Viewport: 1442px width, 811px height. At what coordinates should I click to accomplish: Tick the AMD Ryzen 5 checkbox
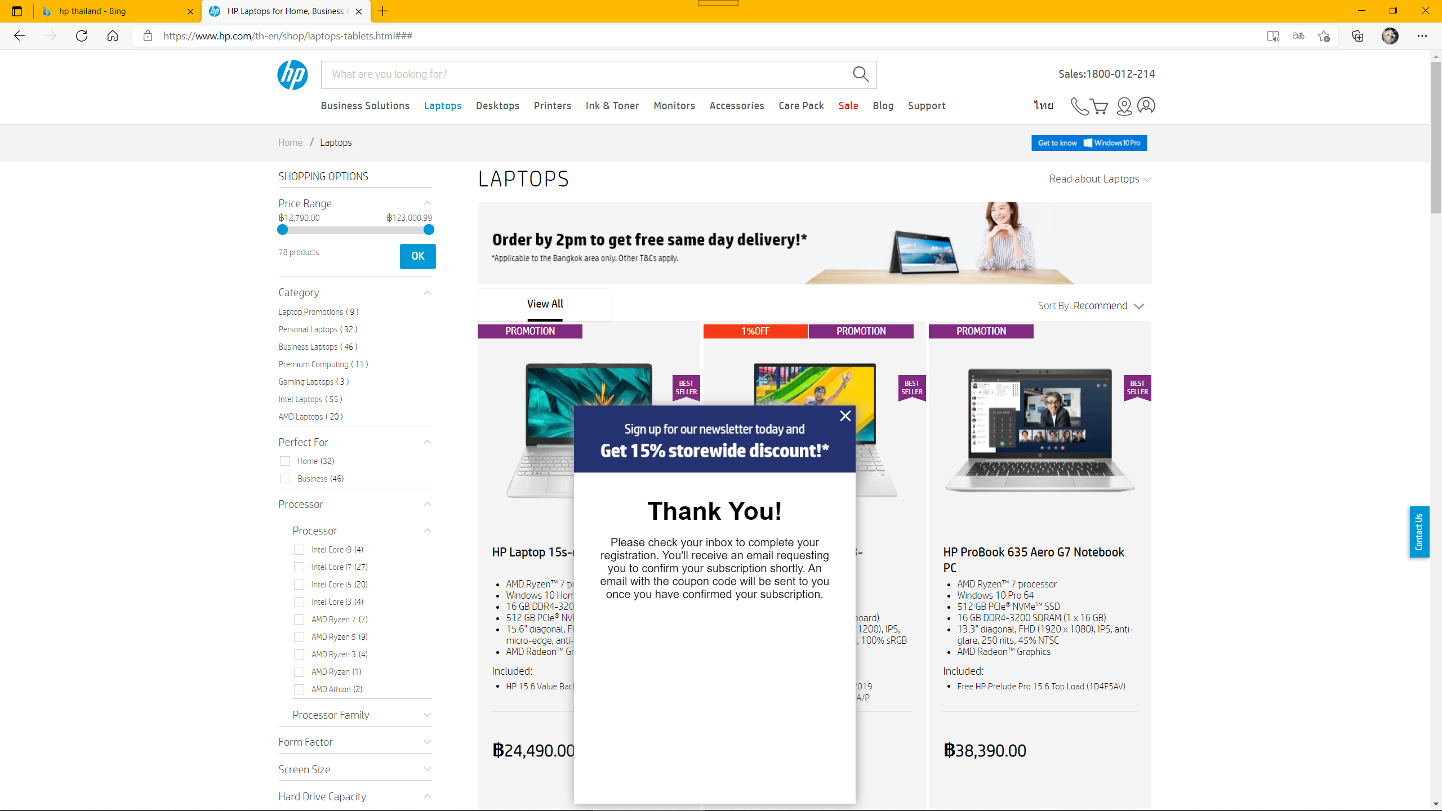click(x=299, y=637)
